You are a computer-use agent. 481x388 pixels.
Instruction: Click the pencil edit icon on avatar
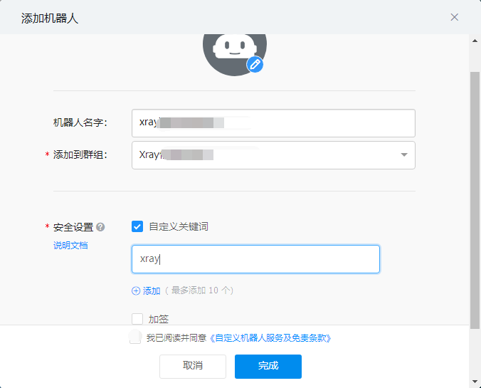tap(255, 65)
